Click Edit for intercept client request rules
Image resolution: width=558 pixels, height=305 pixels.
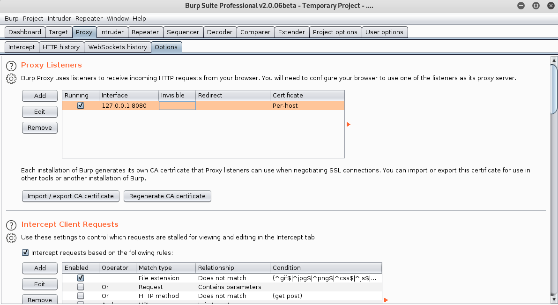click(40, 284)
